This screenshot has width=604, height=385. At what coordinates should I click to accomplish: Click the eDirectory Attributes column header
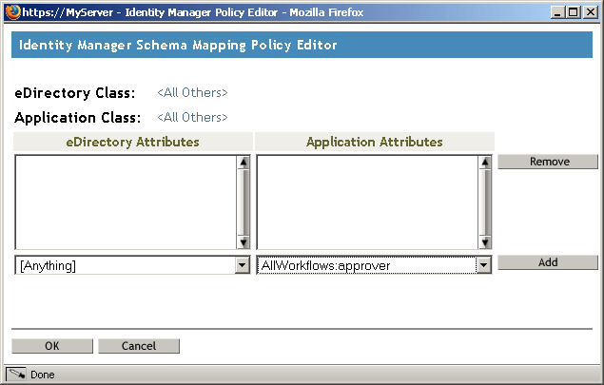[x=133, y=142]
